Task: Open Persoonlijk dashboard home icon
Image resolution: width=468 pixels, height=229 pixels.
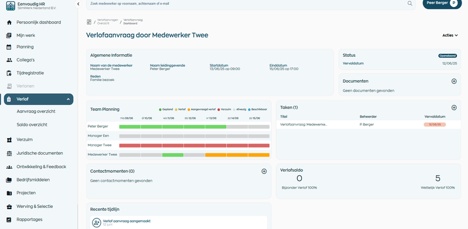Action: pos(9,22)
